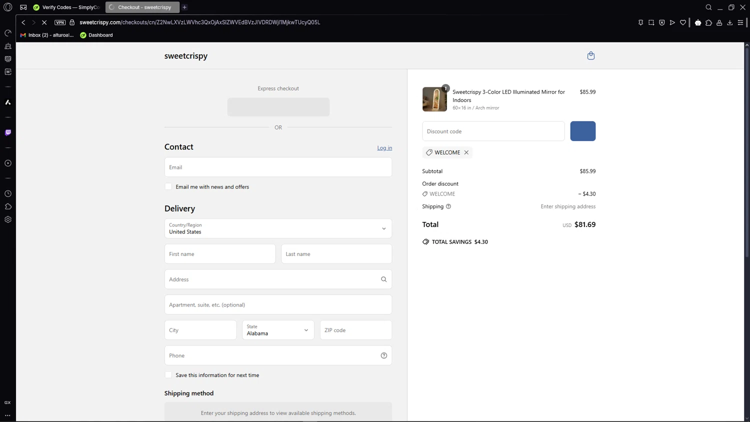Go back with the navigation arrow
Viewport: 750px width, 422px height.
(23, 22)
